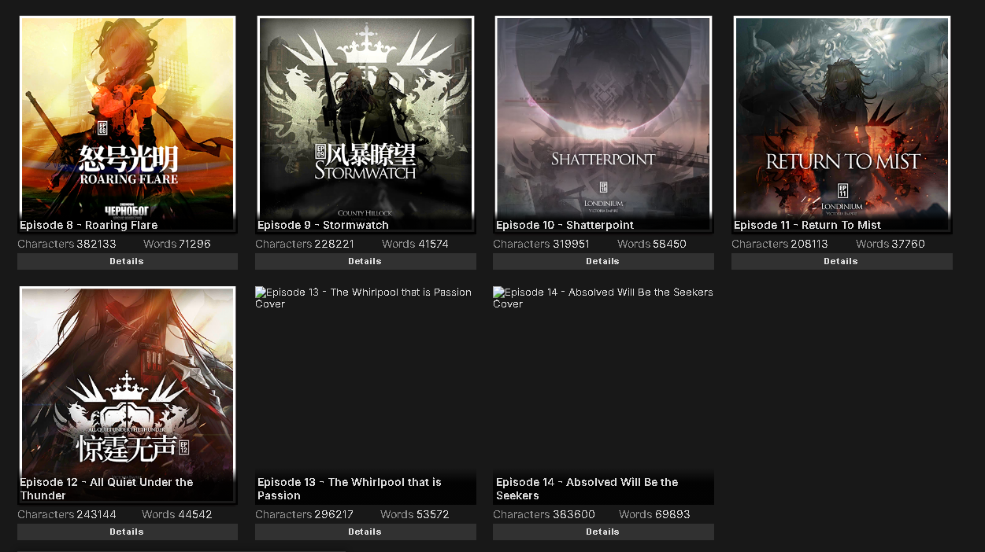Select the 'Episode 11 - Return To Mist' title
985x552 pixels.
[807, 225]
